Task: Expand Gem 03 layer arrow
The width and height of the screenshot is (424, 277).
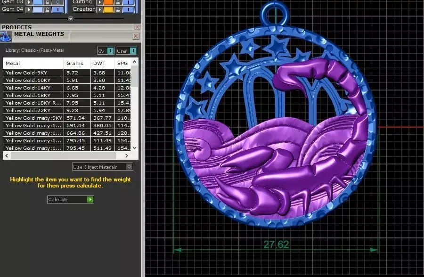Action: point(29,2)
